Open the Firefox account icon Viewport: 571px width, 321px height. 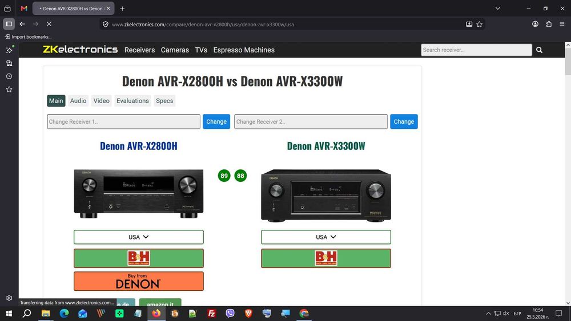535,24
